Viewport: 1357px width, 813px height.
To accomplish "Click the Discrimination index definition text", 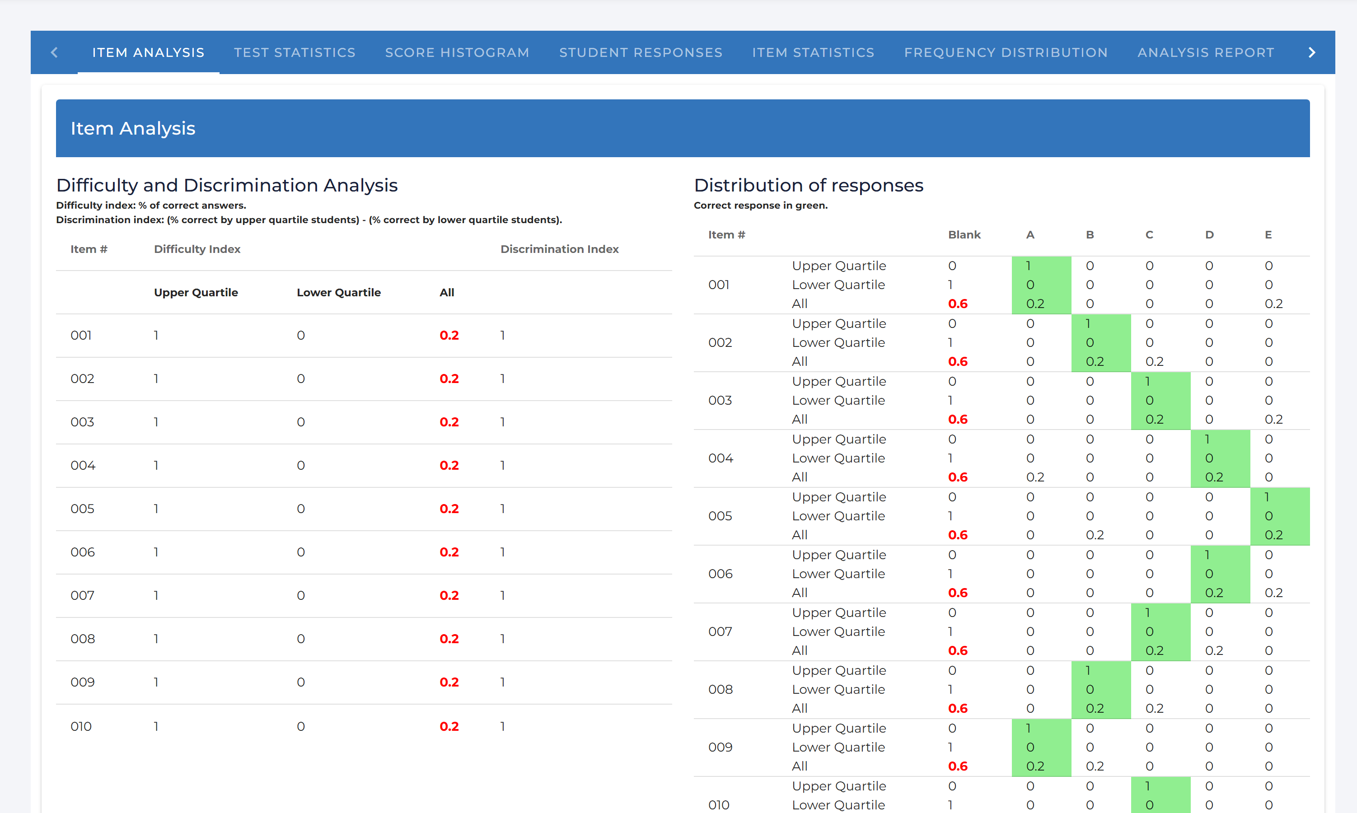I will tap(309, 220).
